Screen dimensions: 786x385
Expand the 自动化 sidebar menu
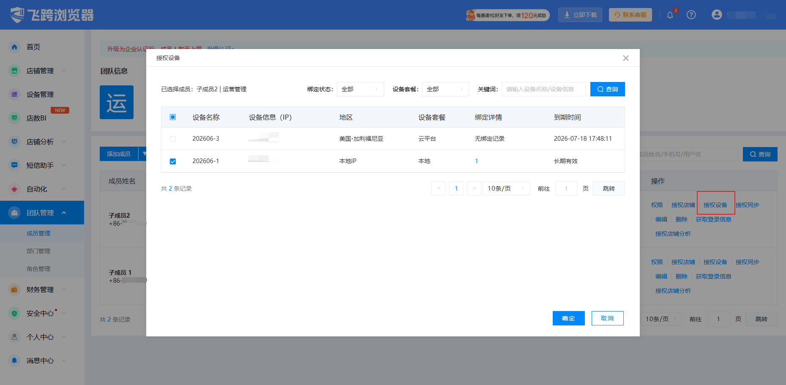coord(64,189)
